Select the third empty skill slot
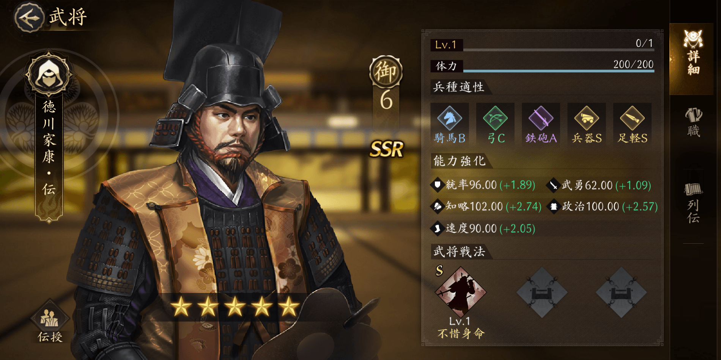The image size is (721, 360). (x=621, y=292)
